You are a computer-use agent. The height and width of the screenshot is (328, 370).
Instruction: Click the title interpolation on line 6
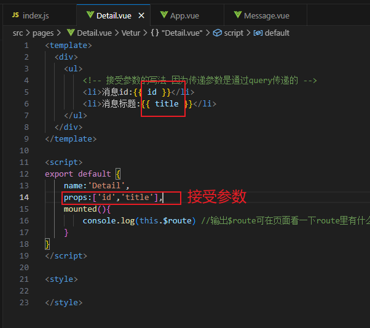(167, 104)
